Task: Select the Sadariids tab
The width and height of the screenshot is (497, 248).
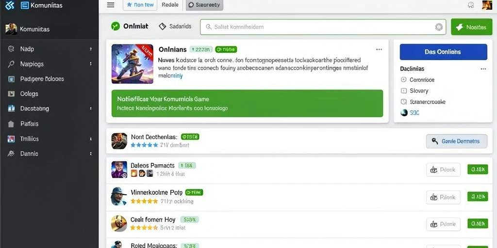Action: point(175,26)
